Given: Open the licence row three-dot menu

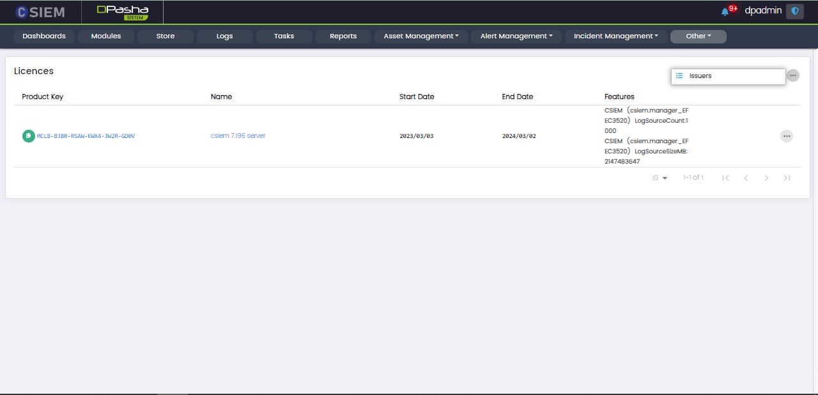Looking at the screenshot, I should (786, 136).
